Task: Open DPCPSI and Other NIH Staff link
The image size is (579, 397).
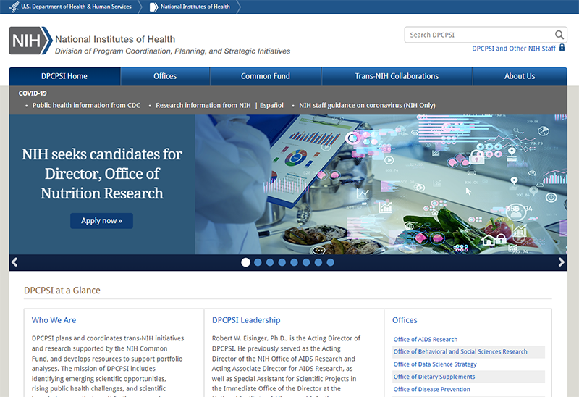Action: pos(514,49)
